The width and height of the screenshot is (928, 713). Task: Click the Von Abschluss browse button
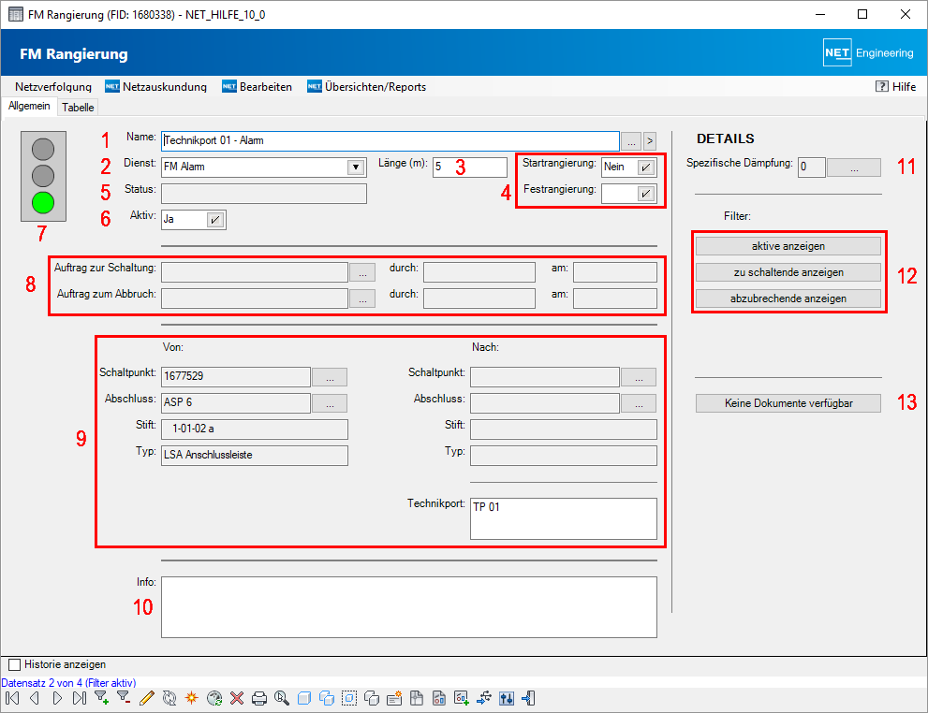point(330,403)
